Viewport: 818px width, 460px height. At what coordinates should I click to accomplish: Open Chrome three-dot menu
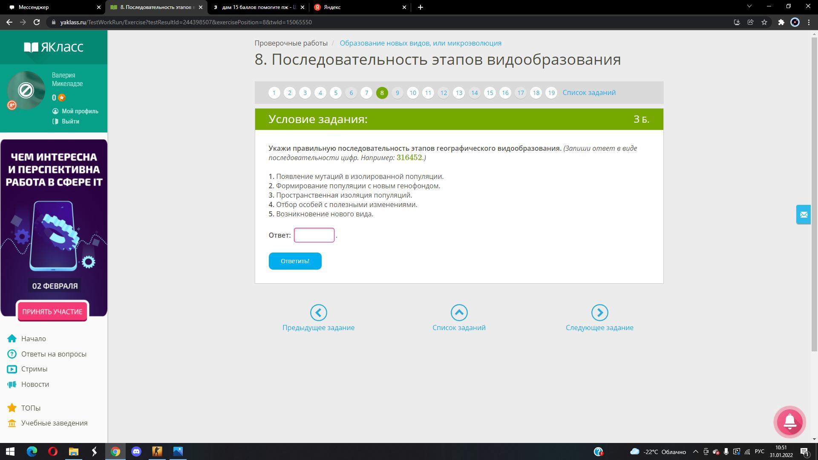pos(809,22)
